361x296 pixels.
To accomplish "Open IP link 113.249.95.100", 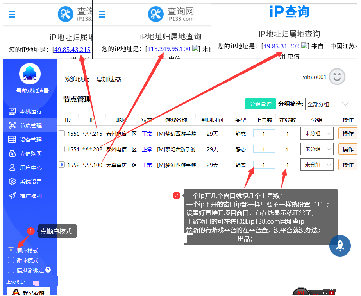I will pyautogui.click(x=169, y=49).
